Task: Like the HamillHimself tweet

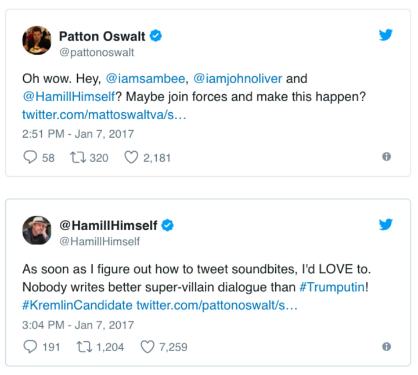Action: (147, 347)
